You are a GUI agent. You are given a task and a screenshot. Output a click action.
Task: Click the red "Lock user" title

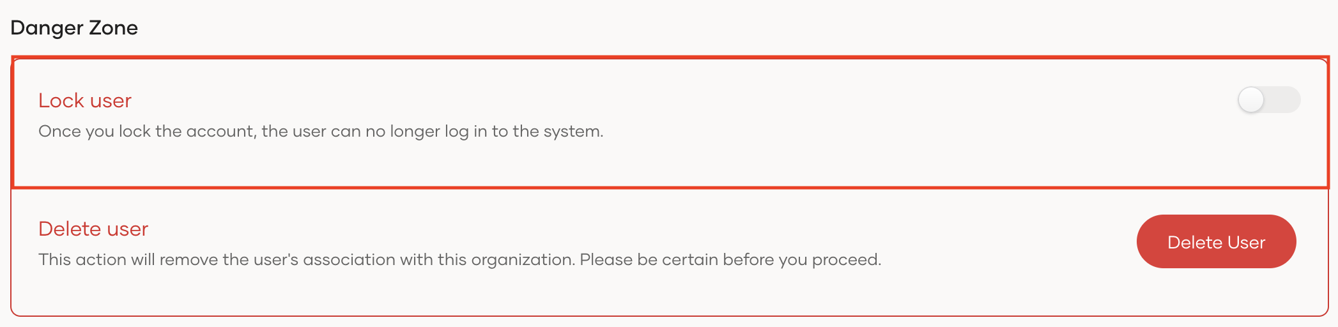tap(85, 100)
